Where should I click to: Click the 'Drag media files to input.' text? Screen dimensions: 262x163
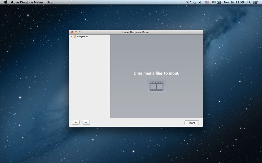click(157, 73)
